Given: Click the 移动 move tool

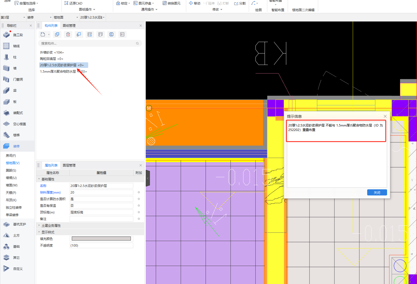Looking at the screenshot, I should coord(194,3).
